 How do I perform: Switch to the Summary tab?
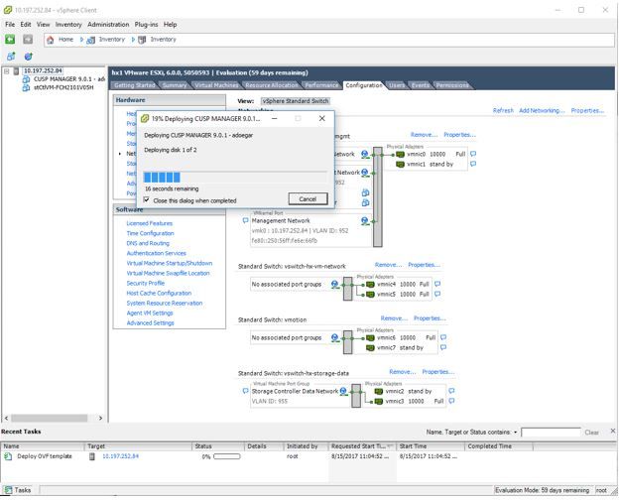(175, 85)
